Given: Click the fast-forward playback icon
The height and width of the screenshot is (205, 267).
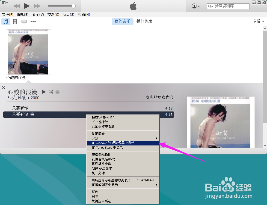Looking at the screenshot, I should [37, 5].
